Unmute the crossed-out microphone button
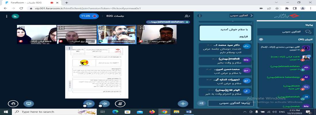 (120, 103)
